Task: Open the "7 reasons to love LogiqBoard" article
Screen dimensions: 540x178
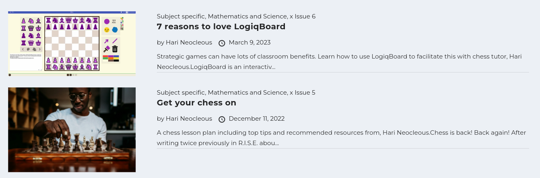Action: tap(221, 27)
